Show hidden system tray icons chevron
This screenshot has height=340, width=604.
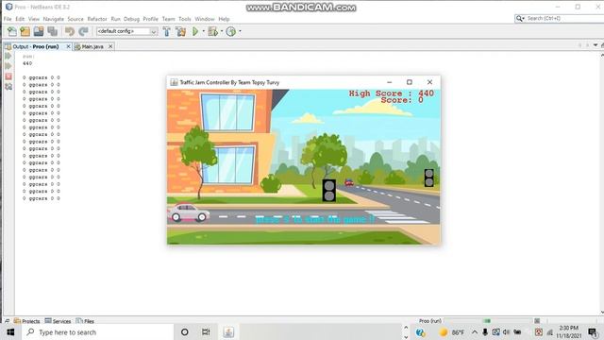[x=475, y=331]
